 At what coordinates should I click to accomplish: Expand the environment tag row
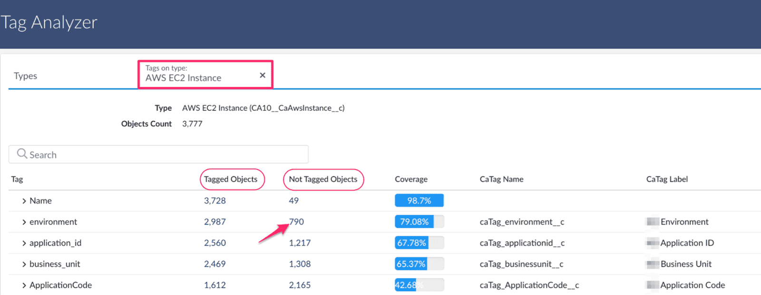24,222
